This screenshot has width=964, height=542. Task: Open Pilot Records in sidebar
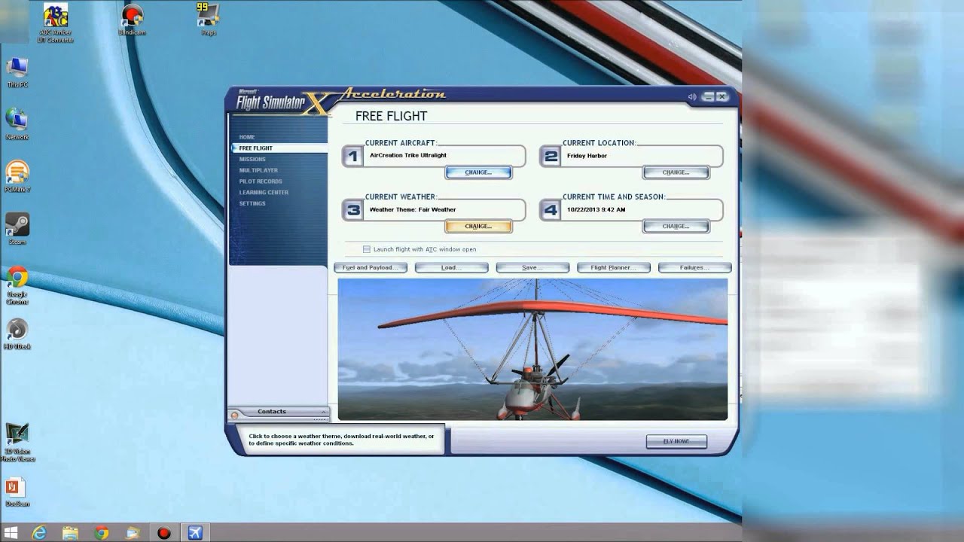pyautogui.click(x=261, y=181)
